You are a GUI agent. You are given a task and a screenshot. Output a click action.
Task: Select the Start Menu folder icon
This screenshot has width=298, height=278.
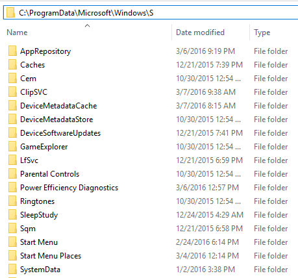point(12,242)
